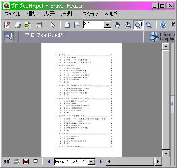The width and height of the screenshot is (177, 168).
Task: Click the printer icon
Action: click(18, 25)
